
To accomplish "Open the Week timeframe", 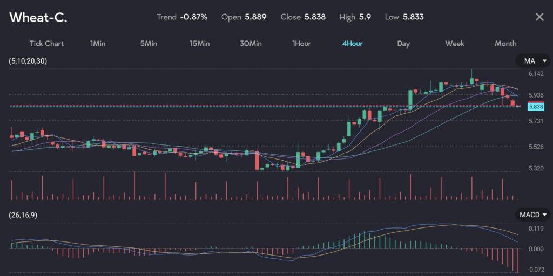I will coord(455,44).
